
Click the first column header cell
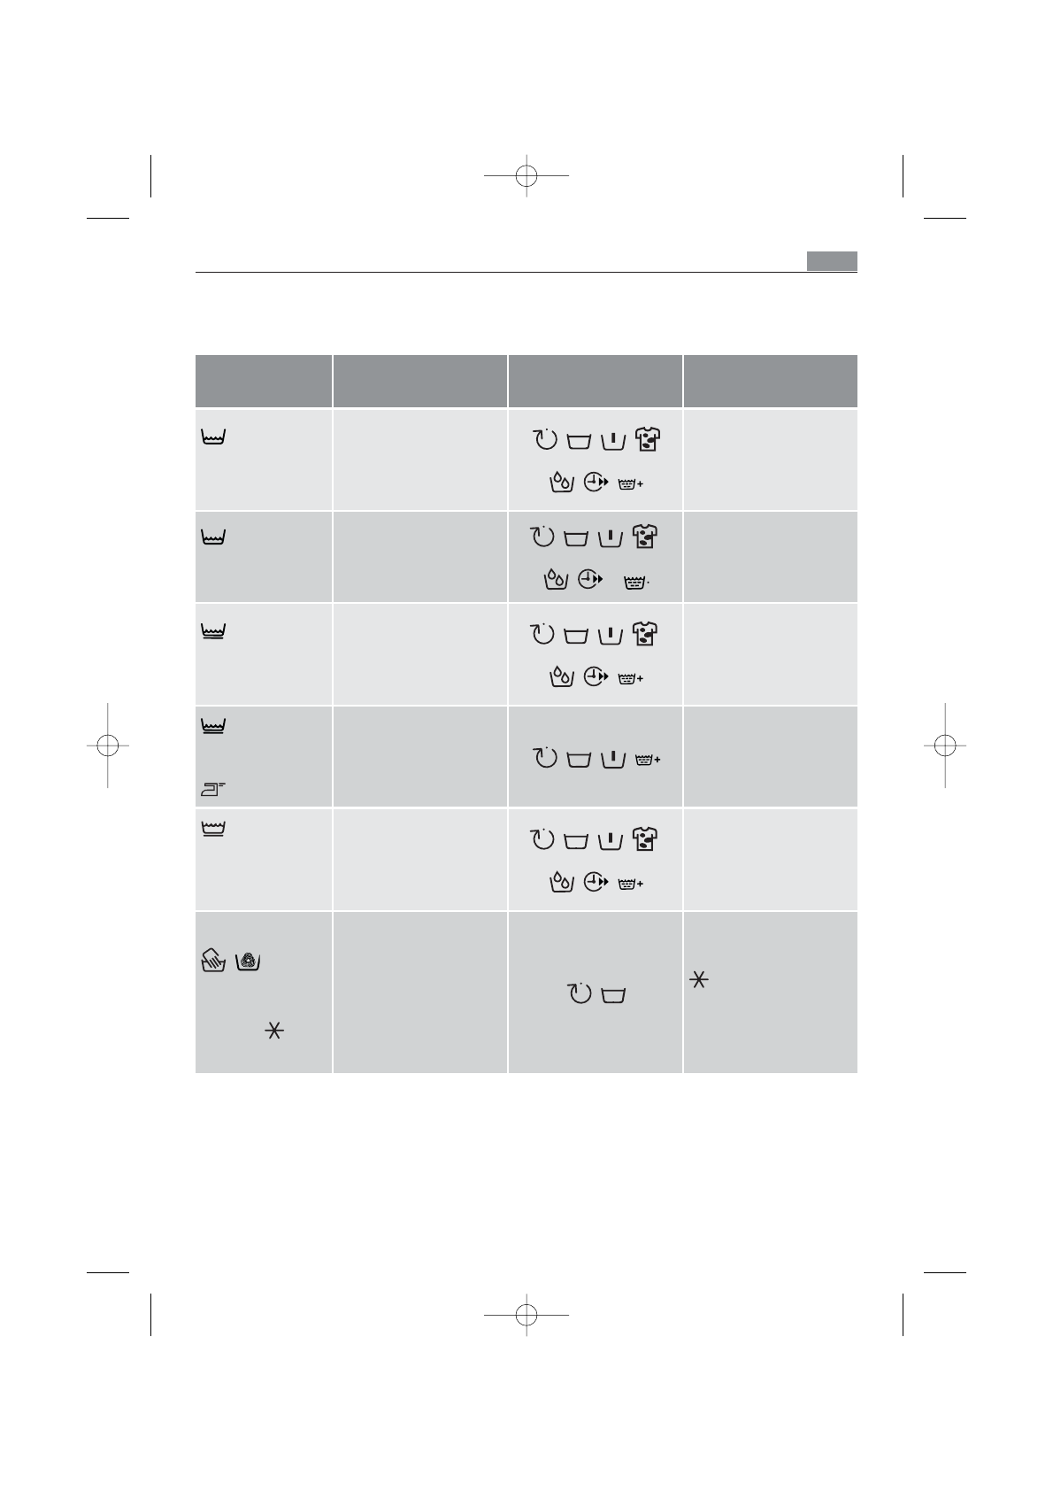[x=264, y=381]
